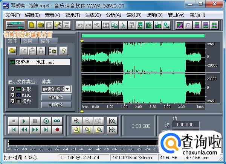The width and height of the screenshot is (226, 164).
Task: Click the undo arrow in toolbar
Action: click(x=79, y=25)
